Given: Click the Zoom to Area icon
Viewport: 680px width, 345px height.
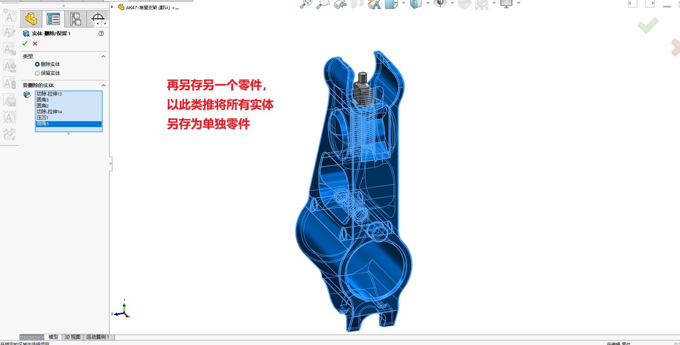Looking at the screenshot, I should [323, 4].
